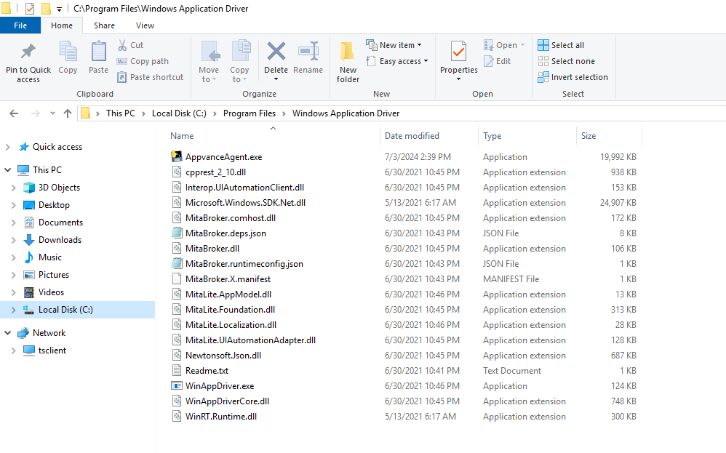This screenshot has height=453, width=726.
Task: Click the Paste clipboard icon
Action: (x=98, y=51)
